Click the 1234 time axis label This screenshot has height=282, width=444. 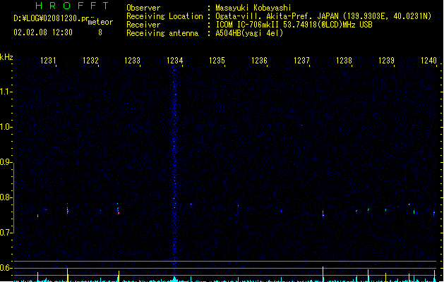pos(175,61)
